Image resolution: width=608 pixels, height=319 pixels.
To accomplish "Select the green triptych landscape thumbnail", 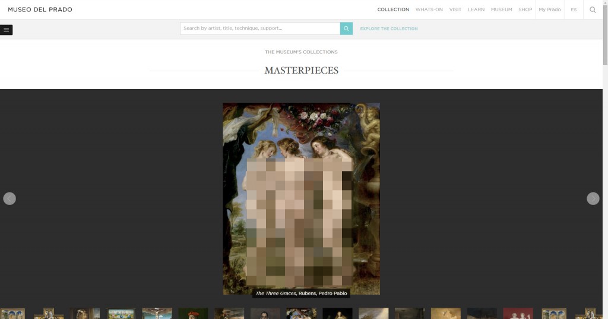I will 121,314.
